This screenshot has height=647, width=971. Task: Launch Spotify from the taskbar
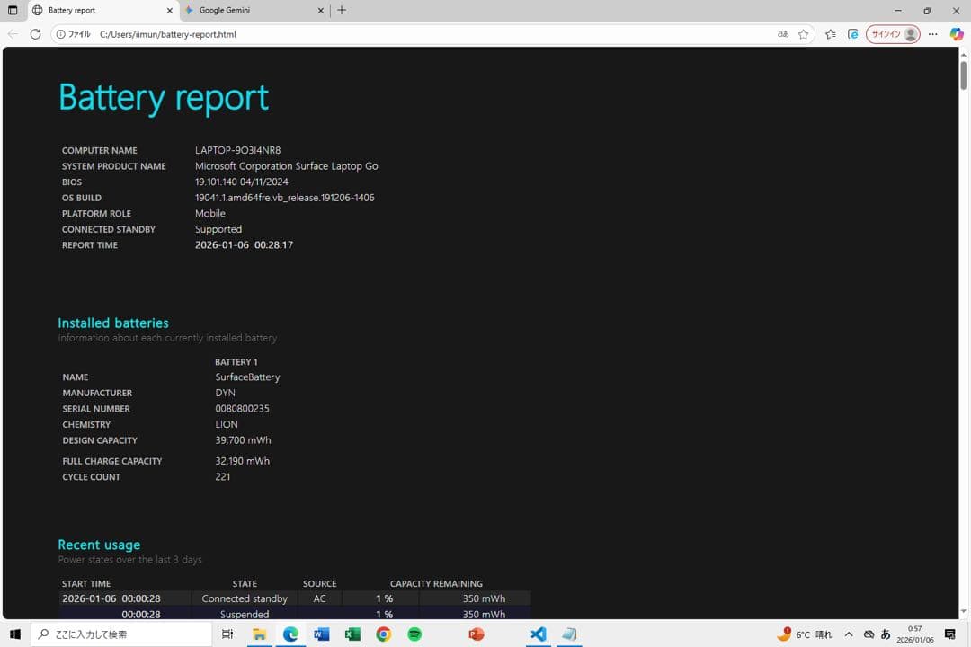[414, 634]
